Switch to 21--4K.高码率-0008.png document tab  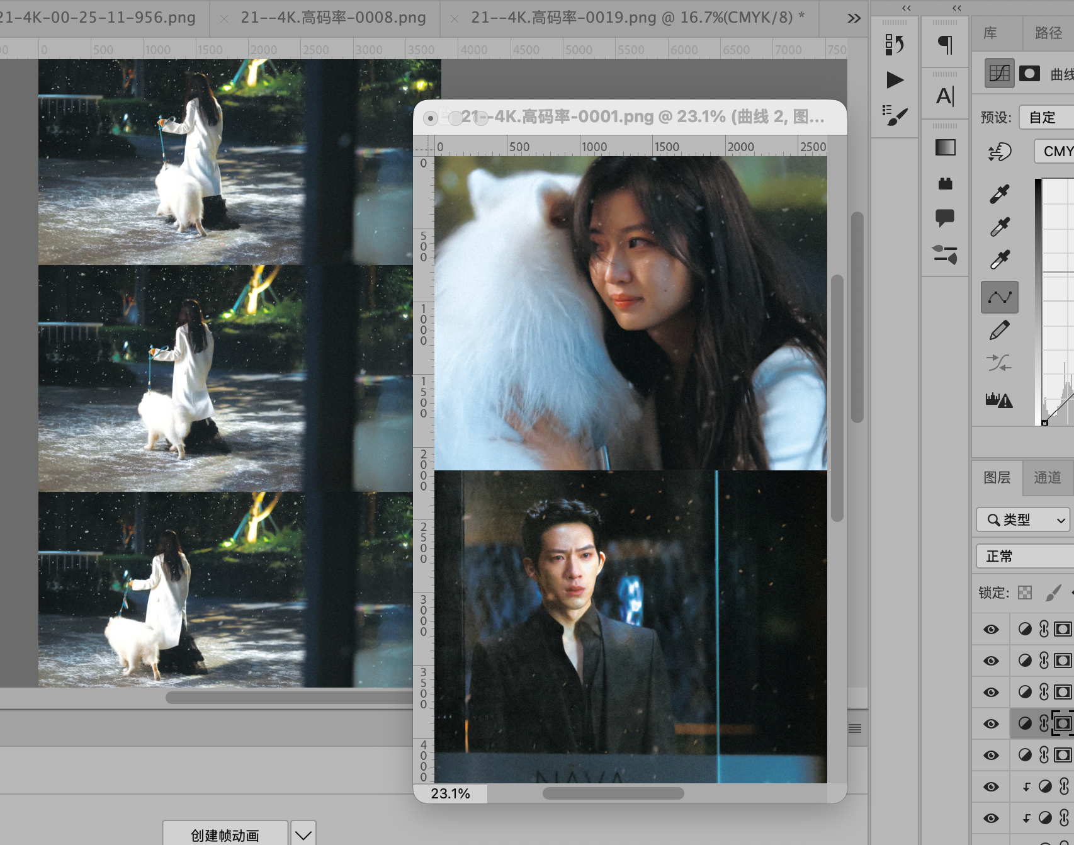click(x=333, y=18)
